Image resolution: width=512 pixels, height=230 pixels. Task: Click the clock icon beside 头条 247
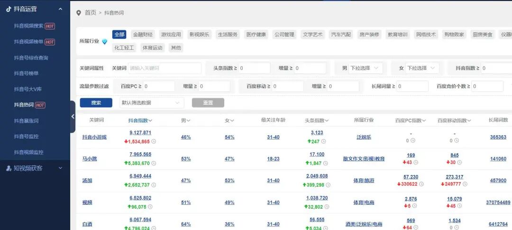(x=324, y=141)
